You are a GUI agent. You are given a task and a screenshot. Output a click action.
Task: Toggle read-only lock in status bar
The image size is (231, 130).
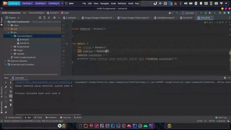pos(228,121)
